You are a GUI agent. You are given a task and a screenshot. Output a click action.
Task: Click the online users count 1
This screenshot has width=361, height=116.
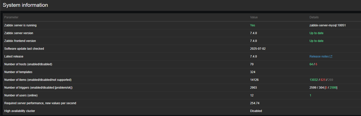point(310,95)
